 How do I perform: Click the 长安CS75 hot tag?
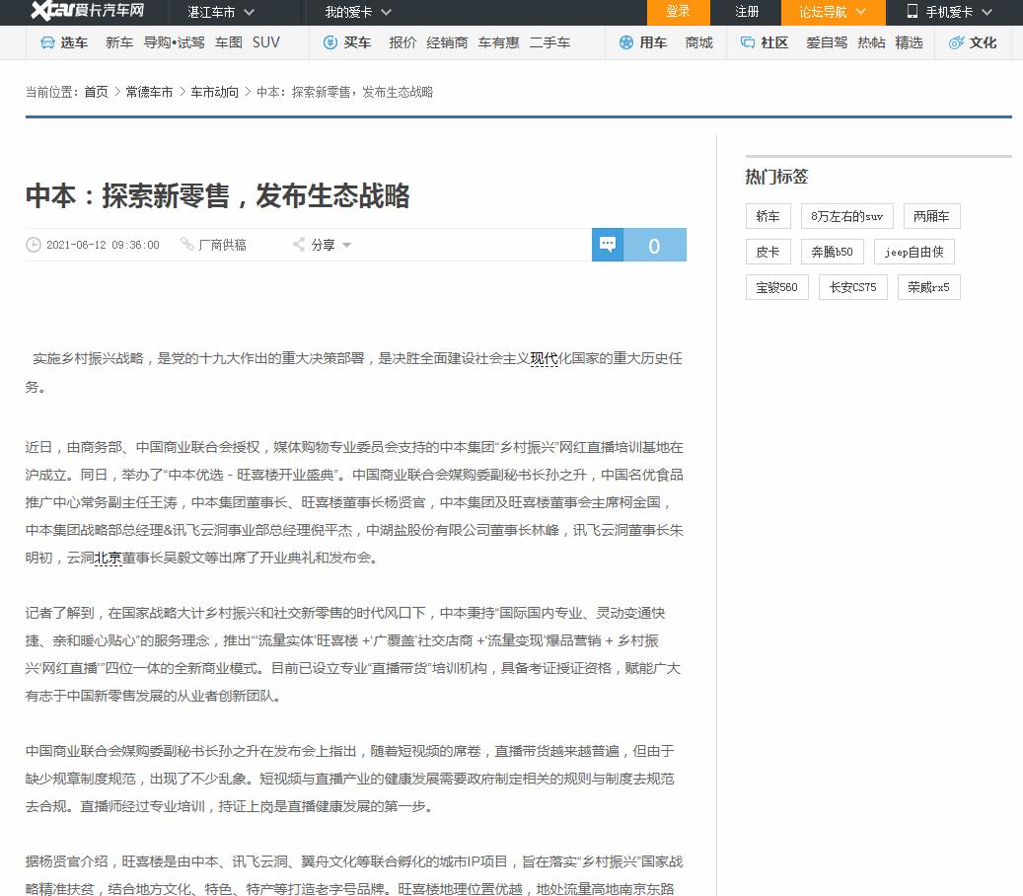(x=852, y=287)
